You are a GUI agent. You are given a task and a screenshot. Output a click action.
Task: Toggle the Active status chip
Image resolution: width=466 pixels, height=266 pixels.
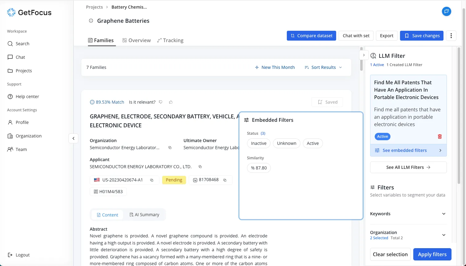coord(313,143)
